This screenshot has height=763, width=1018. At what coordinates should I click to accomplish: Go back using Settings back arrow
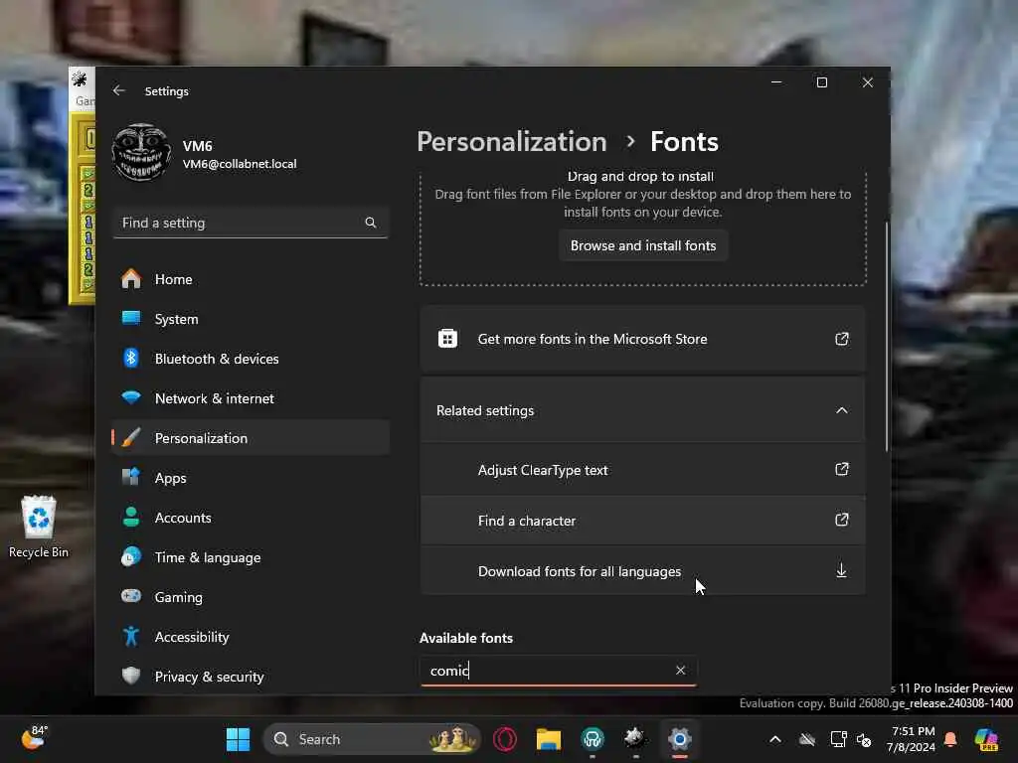pyautogui.click(x=119, y=90)
